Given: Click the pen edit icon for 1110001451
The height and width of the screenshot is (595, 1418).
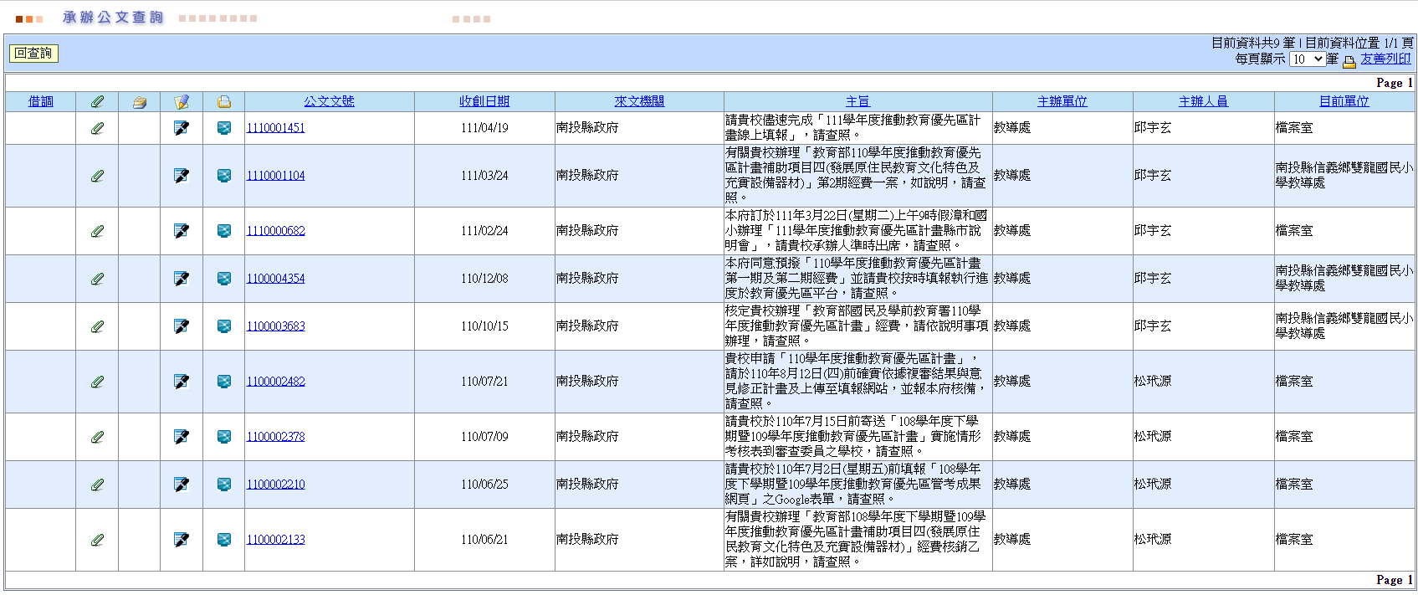Looking at the screenshot, I should [x=182, y=128].
